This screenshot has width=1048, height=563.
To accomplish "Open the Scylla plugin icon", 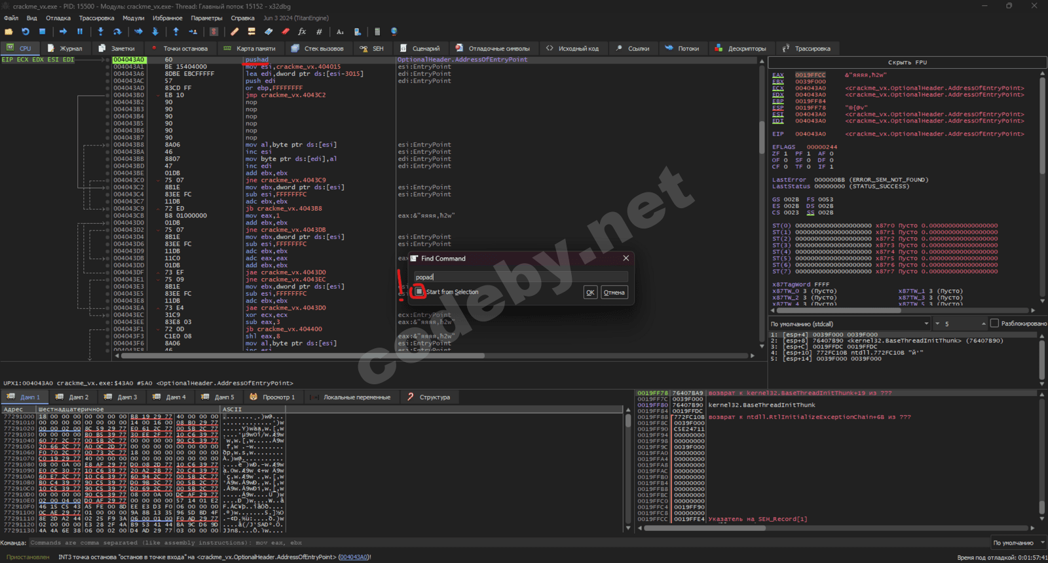I will coord(214,31).
